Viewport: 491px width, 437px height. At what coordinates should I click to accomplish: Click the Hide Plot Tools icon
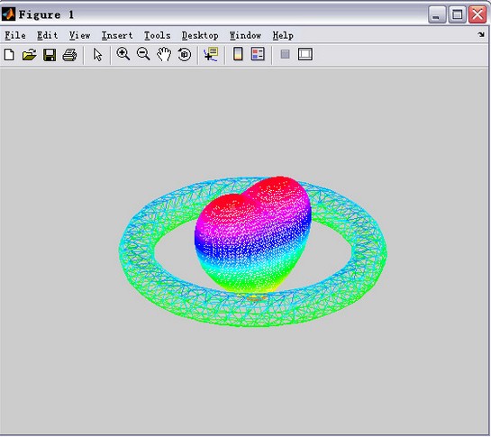pyautogui.click(x=285, y=54)
